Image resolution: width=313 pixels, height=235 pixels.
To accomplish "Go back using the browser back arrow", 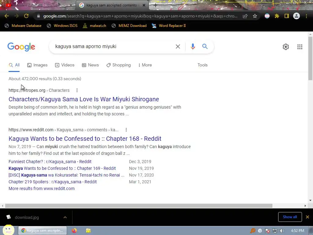I will coord(7,16).
